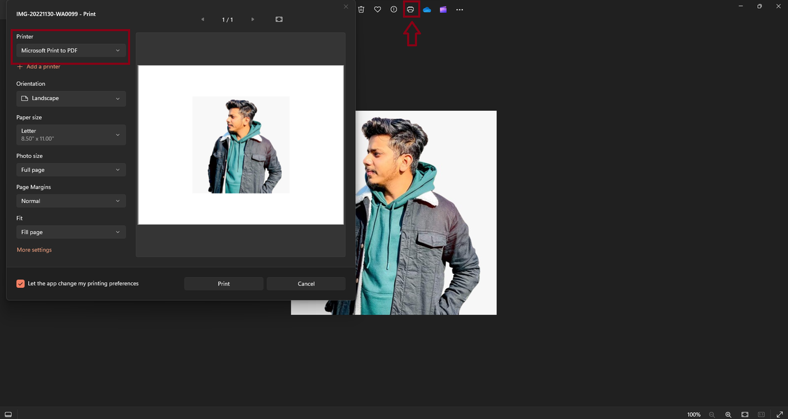Open the Orientation dropdown set to Landscape
Image resolution: width=788 pixels, height=419 pixels.
click(x=71, y=98)
